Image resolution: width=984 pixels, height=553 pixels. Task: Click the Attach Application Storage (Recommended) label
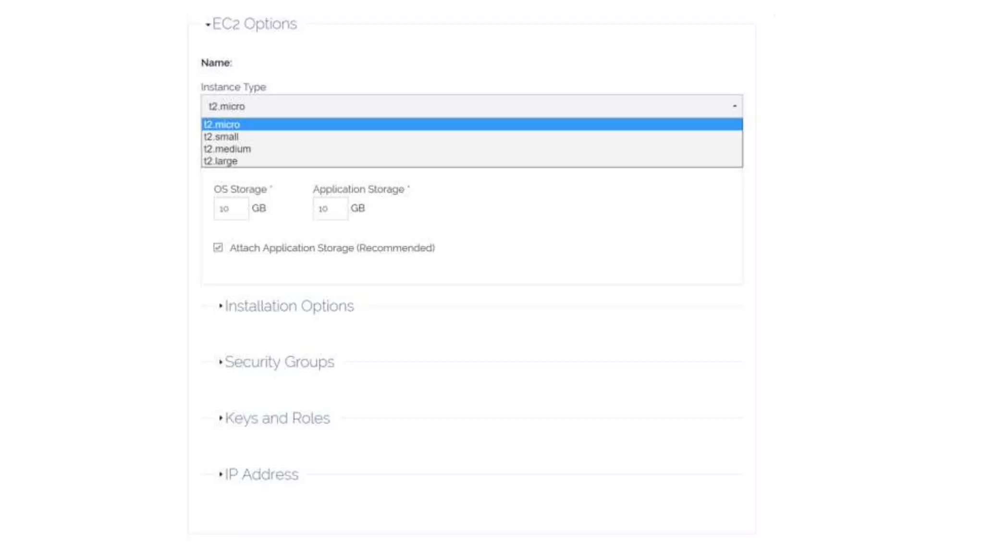point(332,248)
